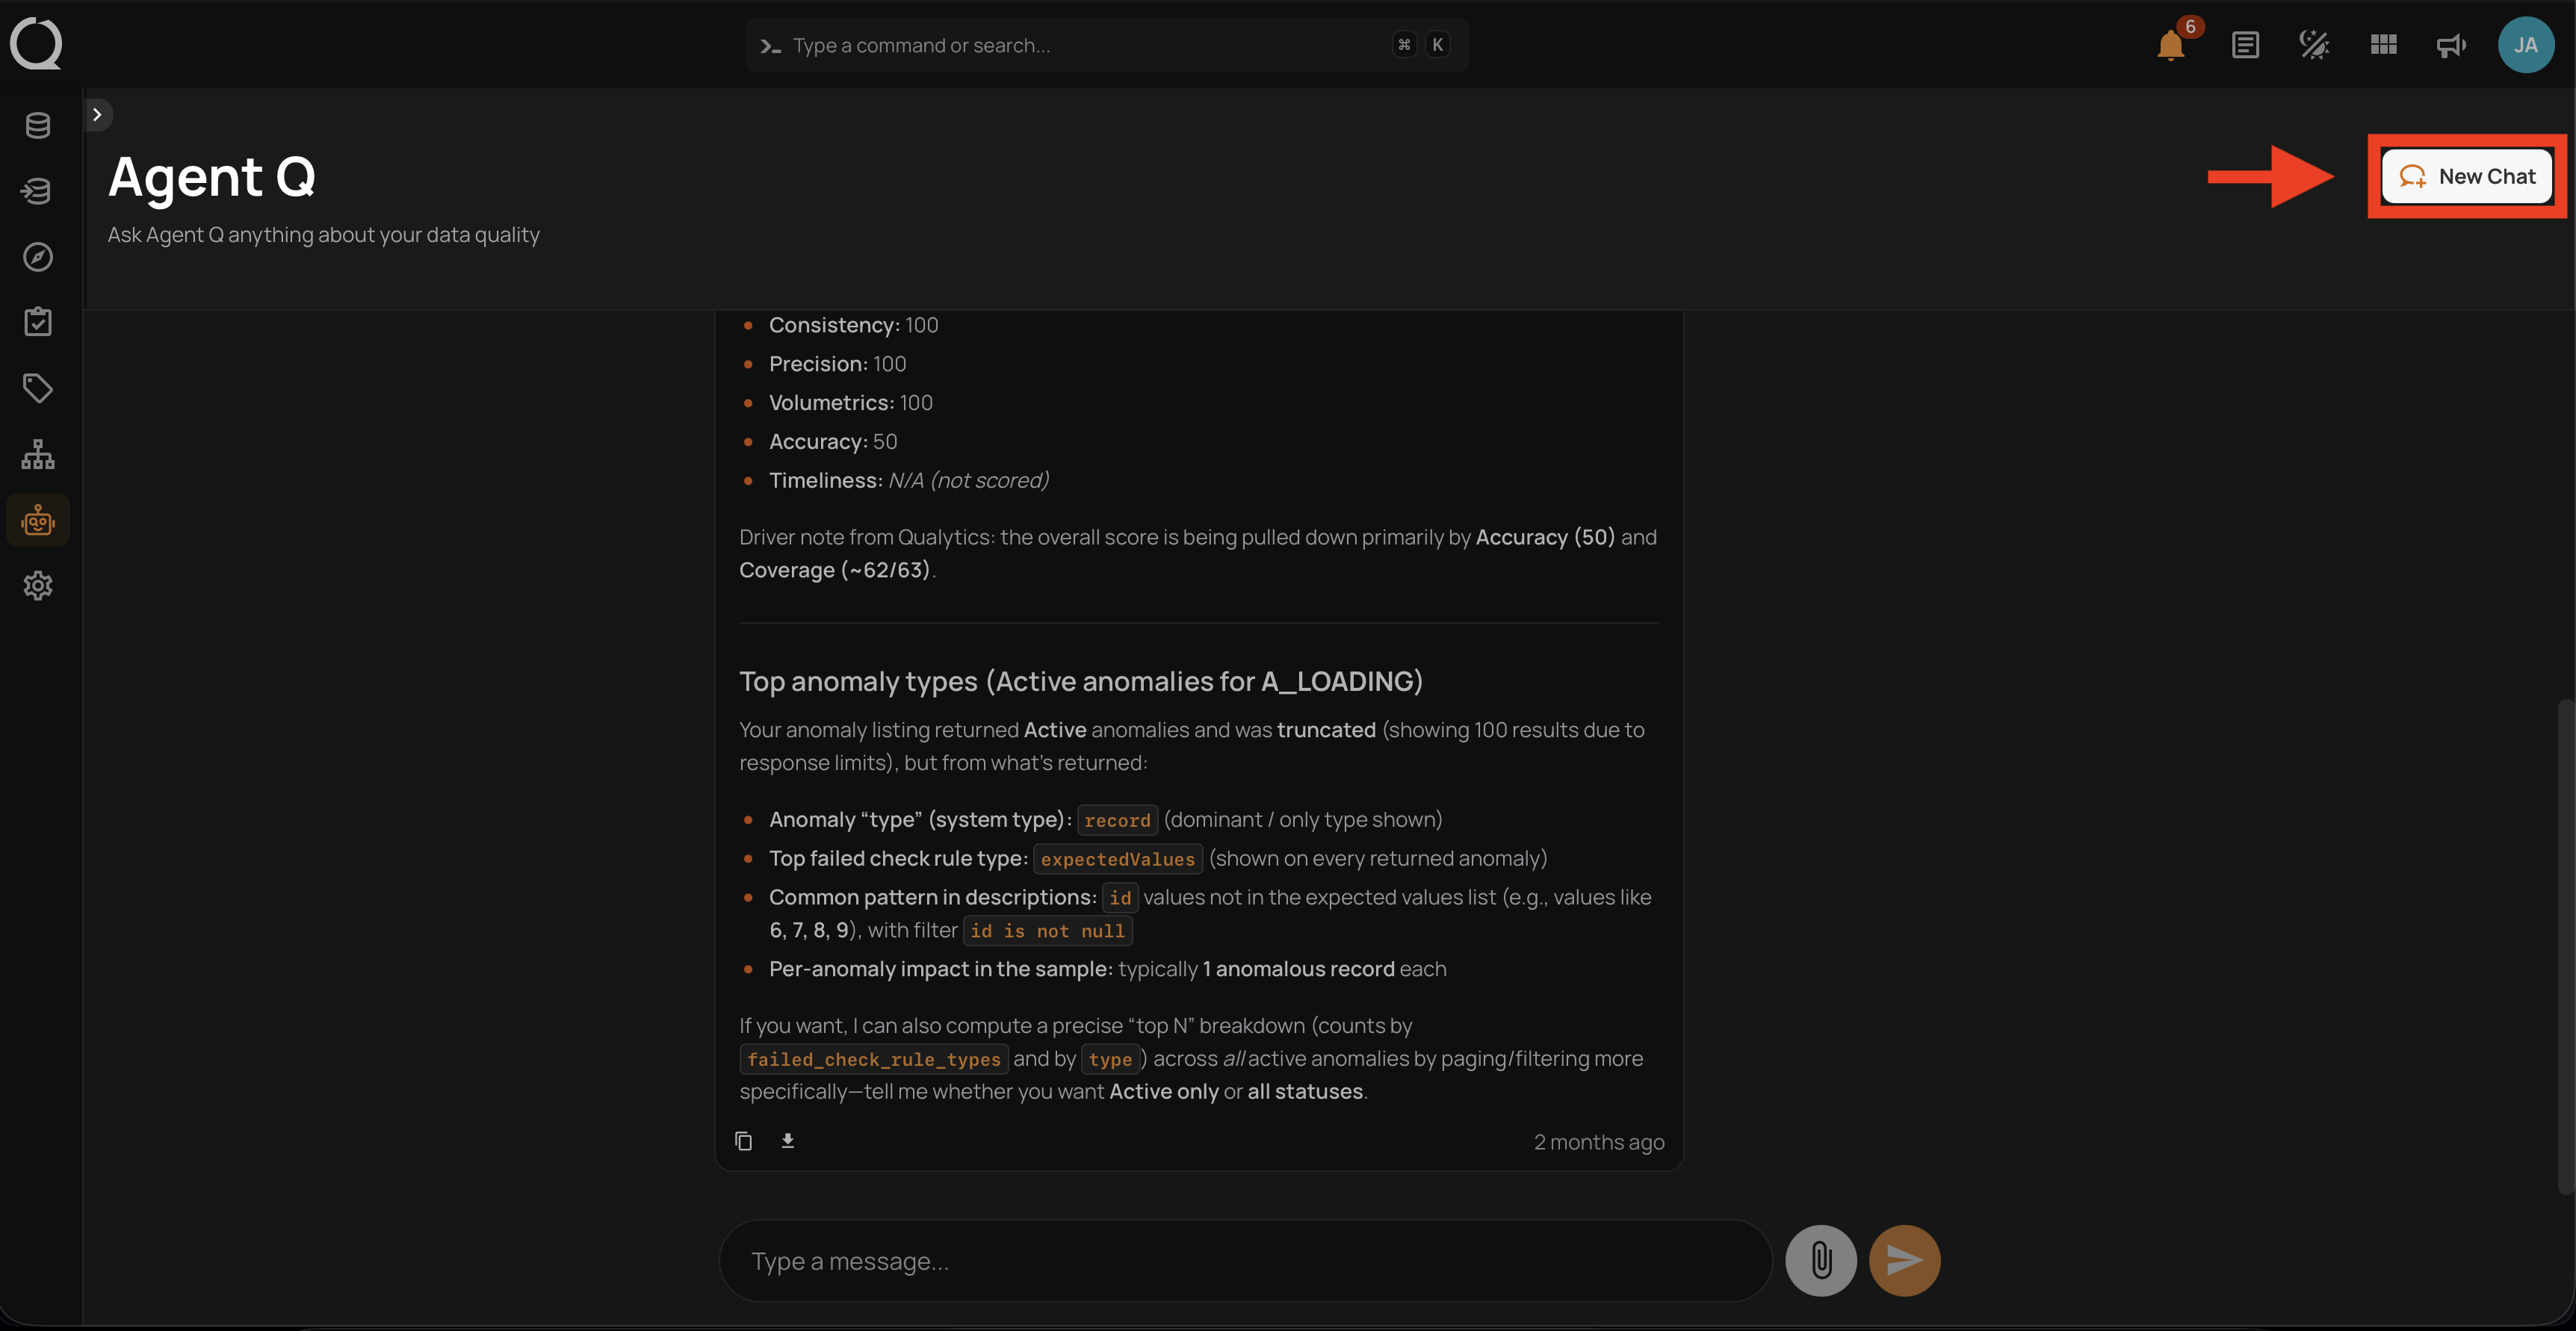Click the 'expectedValues' code tag
2576x1331 pixels.
(1117, 860)
